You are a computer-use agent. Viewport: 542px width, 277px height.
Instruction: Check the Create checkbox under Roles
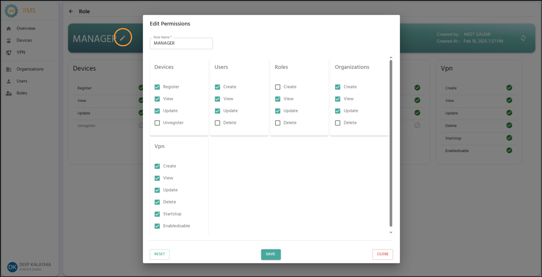(x=278, y=87)
